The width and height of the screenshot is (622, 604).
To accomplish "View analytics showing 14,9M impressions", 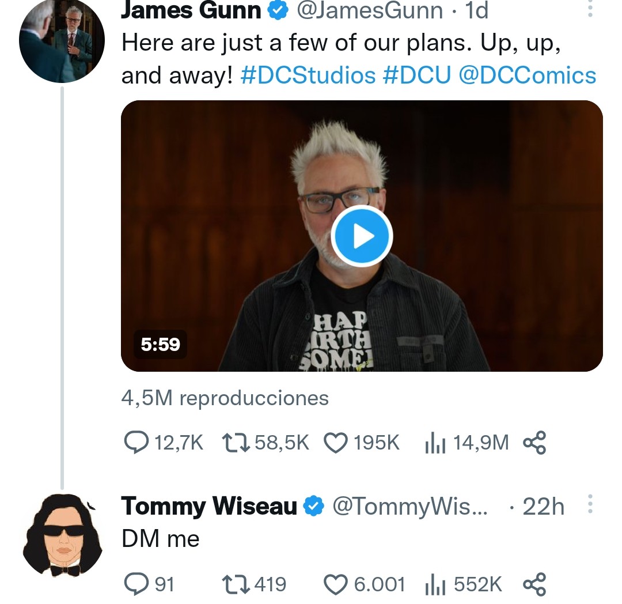I will 435,443.
